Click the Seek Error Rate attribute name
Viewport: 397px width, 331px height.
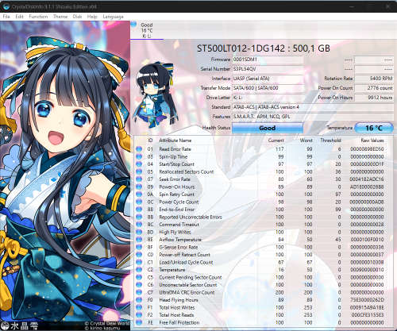tap(175, 179)
